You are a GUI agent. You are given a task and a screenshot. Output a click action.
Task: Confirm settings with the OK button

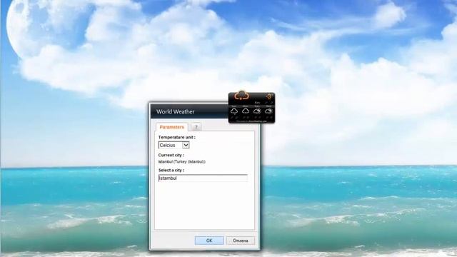[x=209, y=241]
